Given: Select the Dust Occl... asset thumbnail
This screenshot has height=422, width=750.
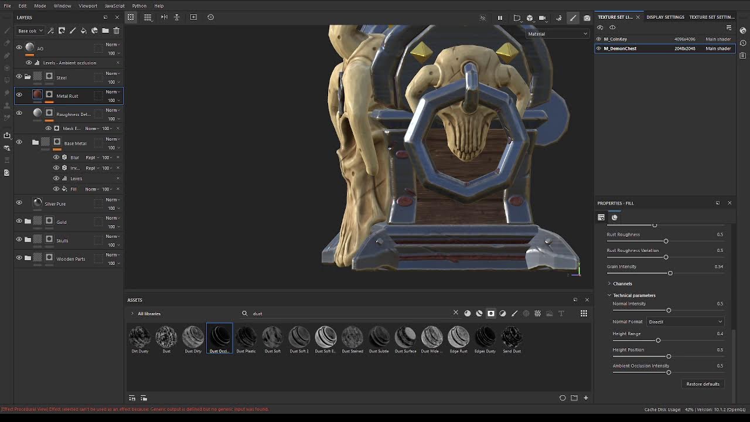Looking at the screenshot, I should (219, 339).
